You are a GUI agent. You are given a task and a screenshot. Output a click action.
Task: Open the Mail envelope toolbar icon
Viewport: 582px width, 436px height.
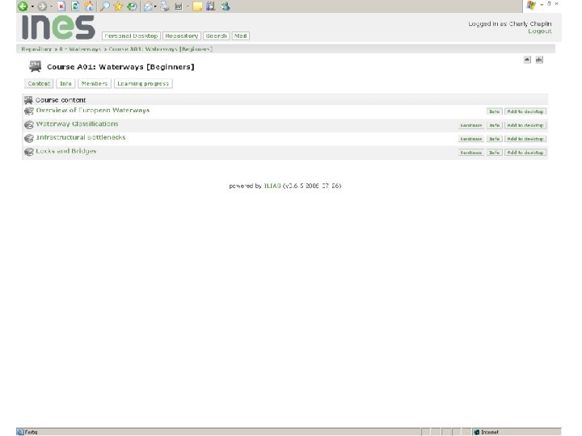[x=148, y=6]
